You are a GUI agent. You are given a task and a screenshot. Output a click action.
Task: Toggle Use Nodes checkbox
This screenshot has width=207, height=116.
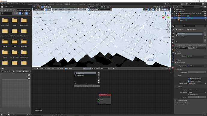click(x=65, y=68)
